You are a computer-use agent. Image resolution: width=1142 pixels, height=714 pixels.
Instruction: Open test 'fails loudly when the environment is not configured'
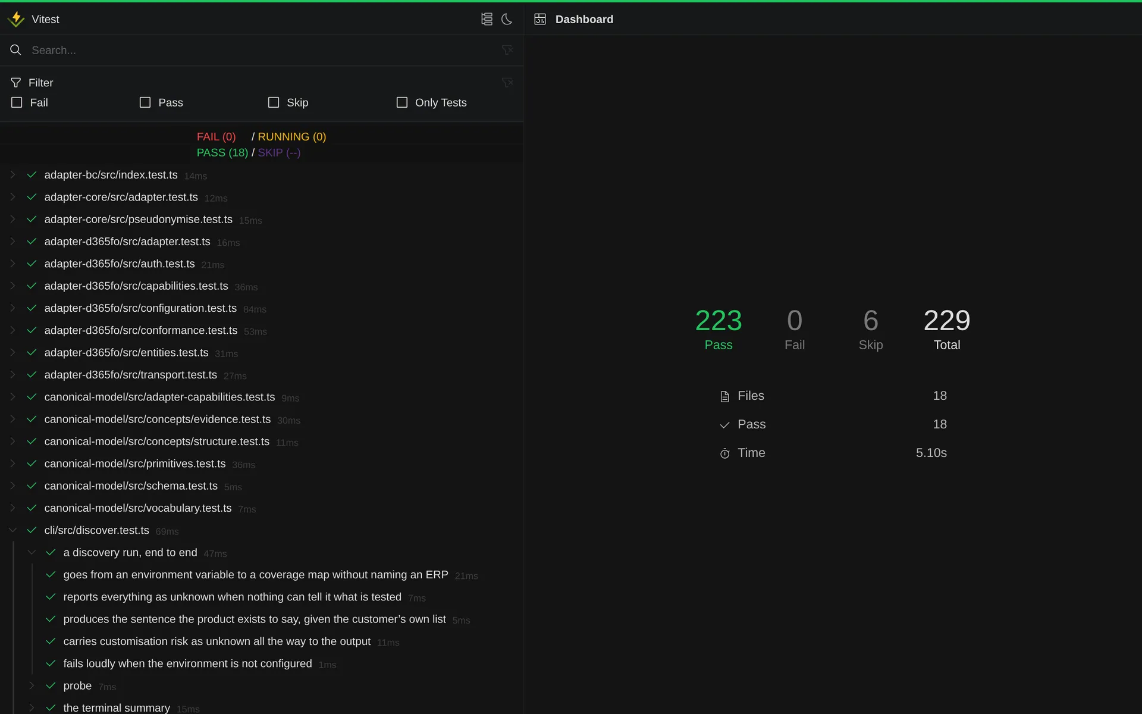pyautogui.click(x=187, y=663)
